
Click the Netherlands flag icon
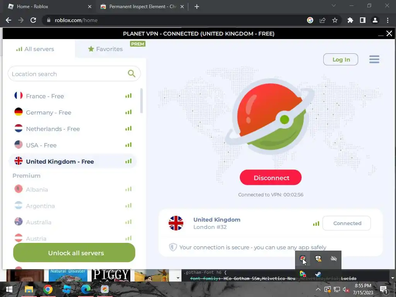coord(19,128)
